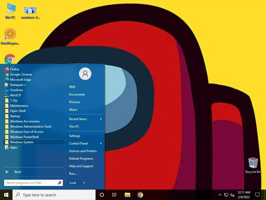Open the highlighted Windows System folder
This screenshot has width=266, height=200.
[x=34, y=142]
